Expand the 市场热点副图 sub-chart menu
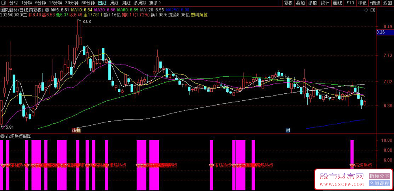 click(x=2, y=136)
